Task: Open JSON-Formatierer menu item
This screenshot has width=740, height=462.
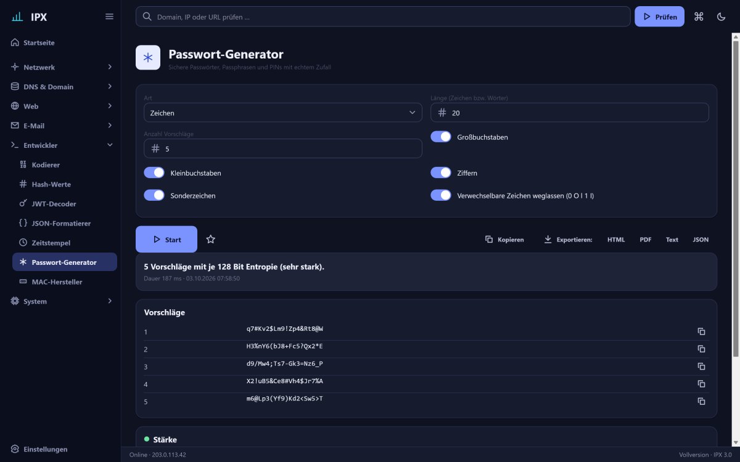Action: tap(65, 223)
